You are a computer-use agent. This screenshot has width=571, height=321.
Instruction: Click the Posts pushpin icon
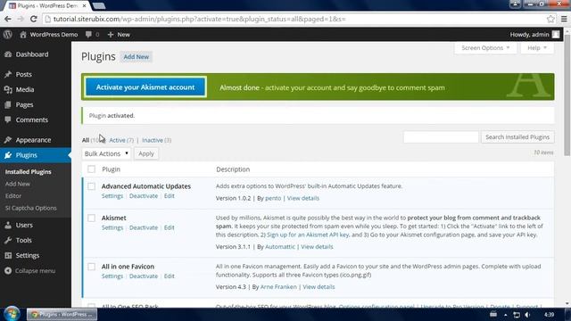(x=8, y=74)
